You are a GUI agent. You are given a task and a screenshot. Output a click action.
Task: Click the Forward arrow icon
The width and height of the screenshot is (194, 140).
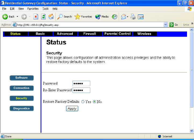(x=24, y=17)
